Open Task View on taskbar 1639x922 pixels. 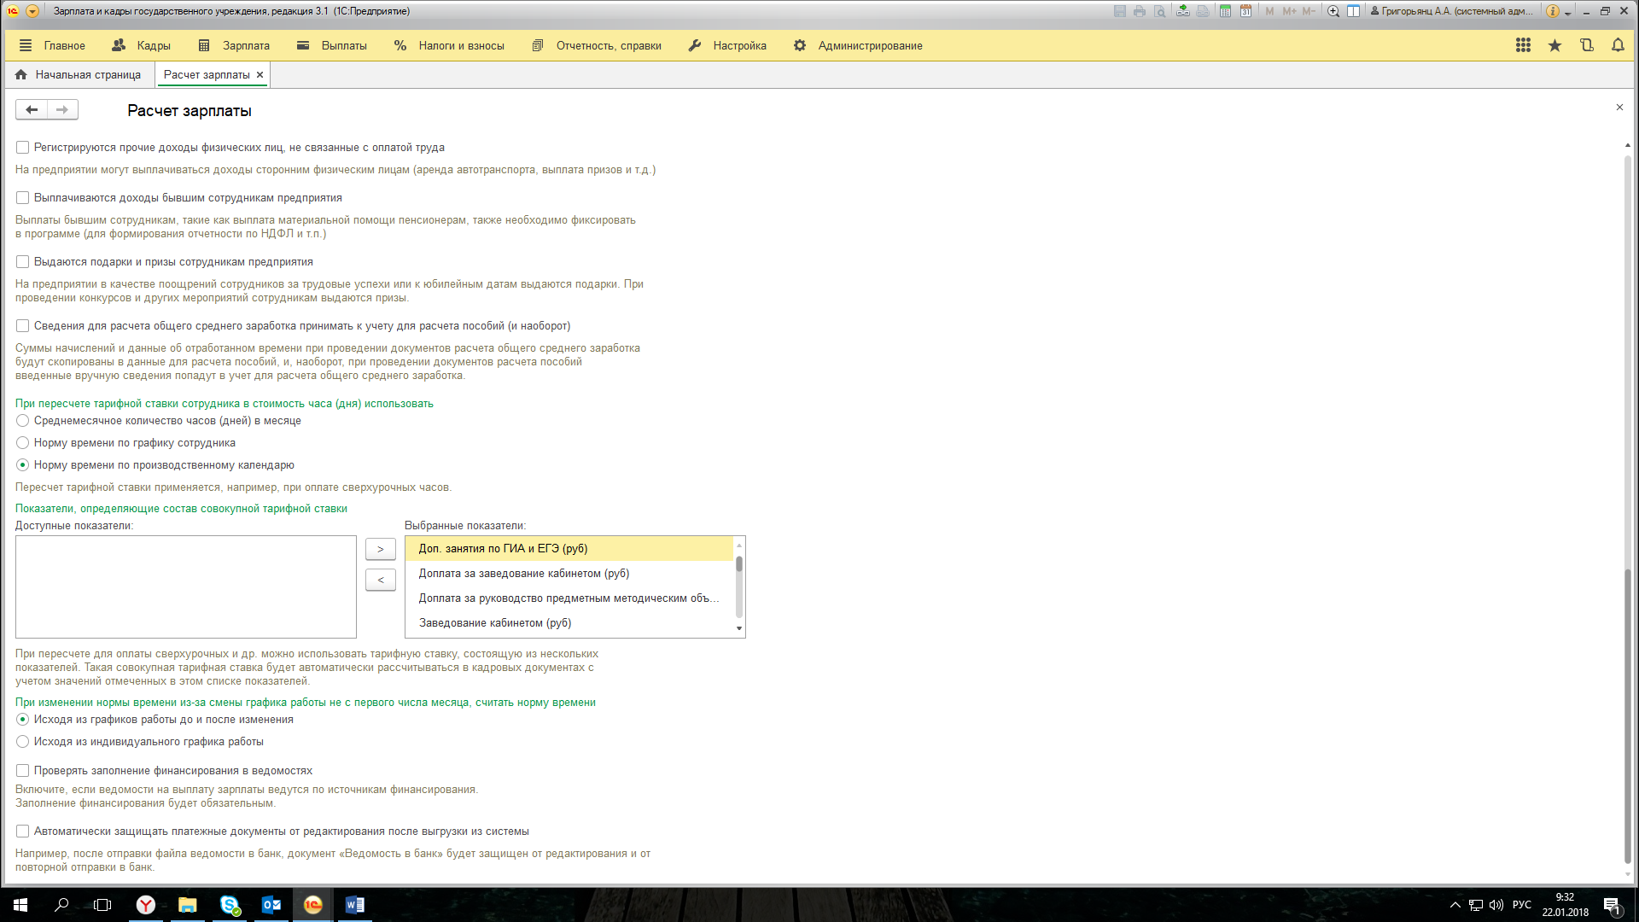coord(102,905)
